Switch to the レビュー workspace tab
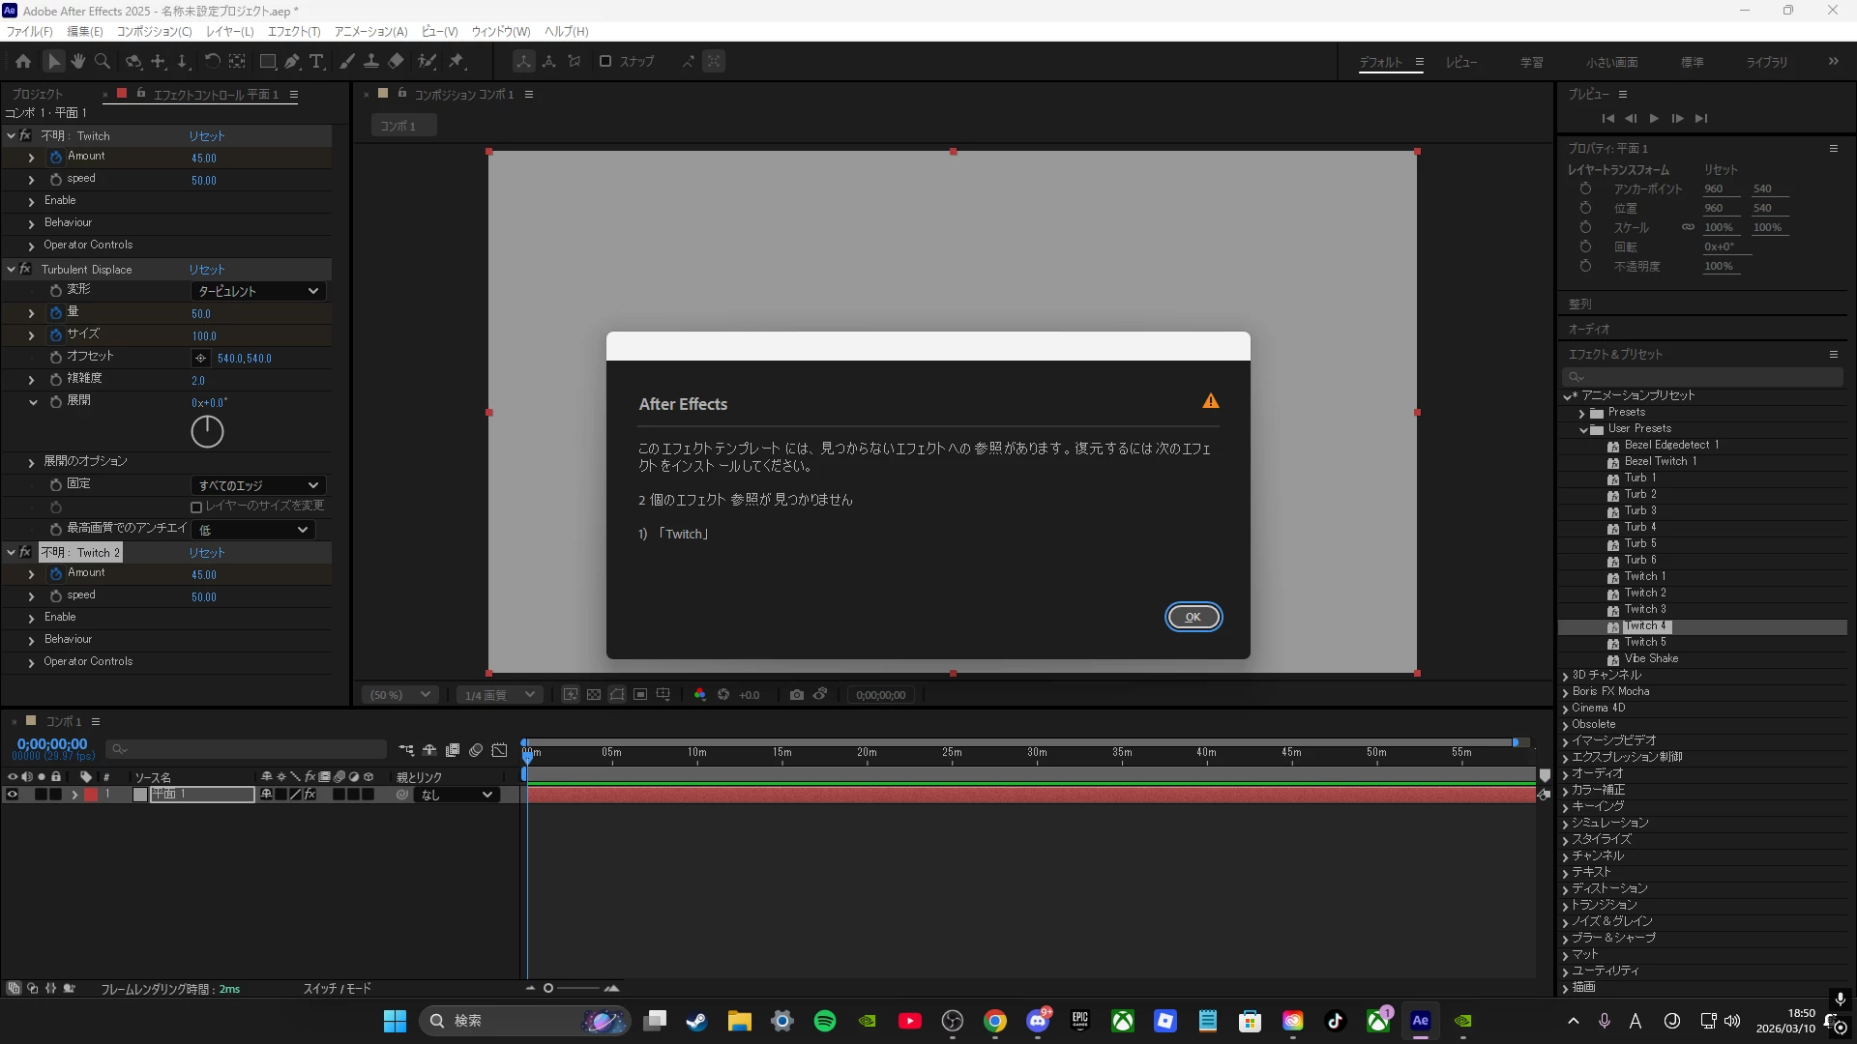Image resolution: width=1857 pixels, height=1044 pixels. coord(1460,62)
